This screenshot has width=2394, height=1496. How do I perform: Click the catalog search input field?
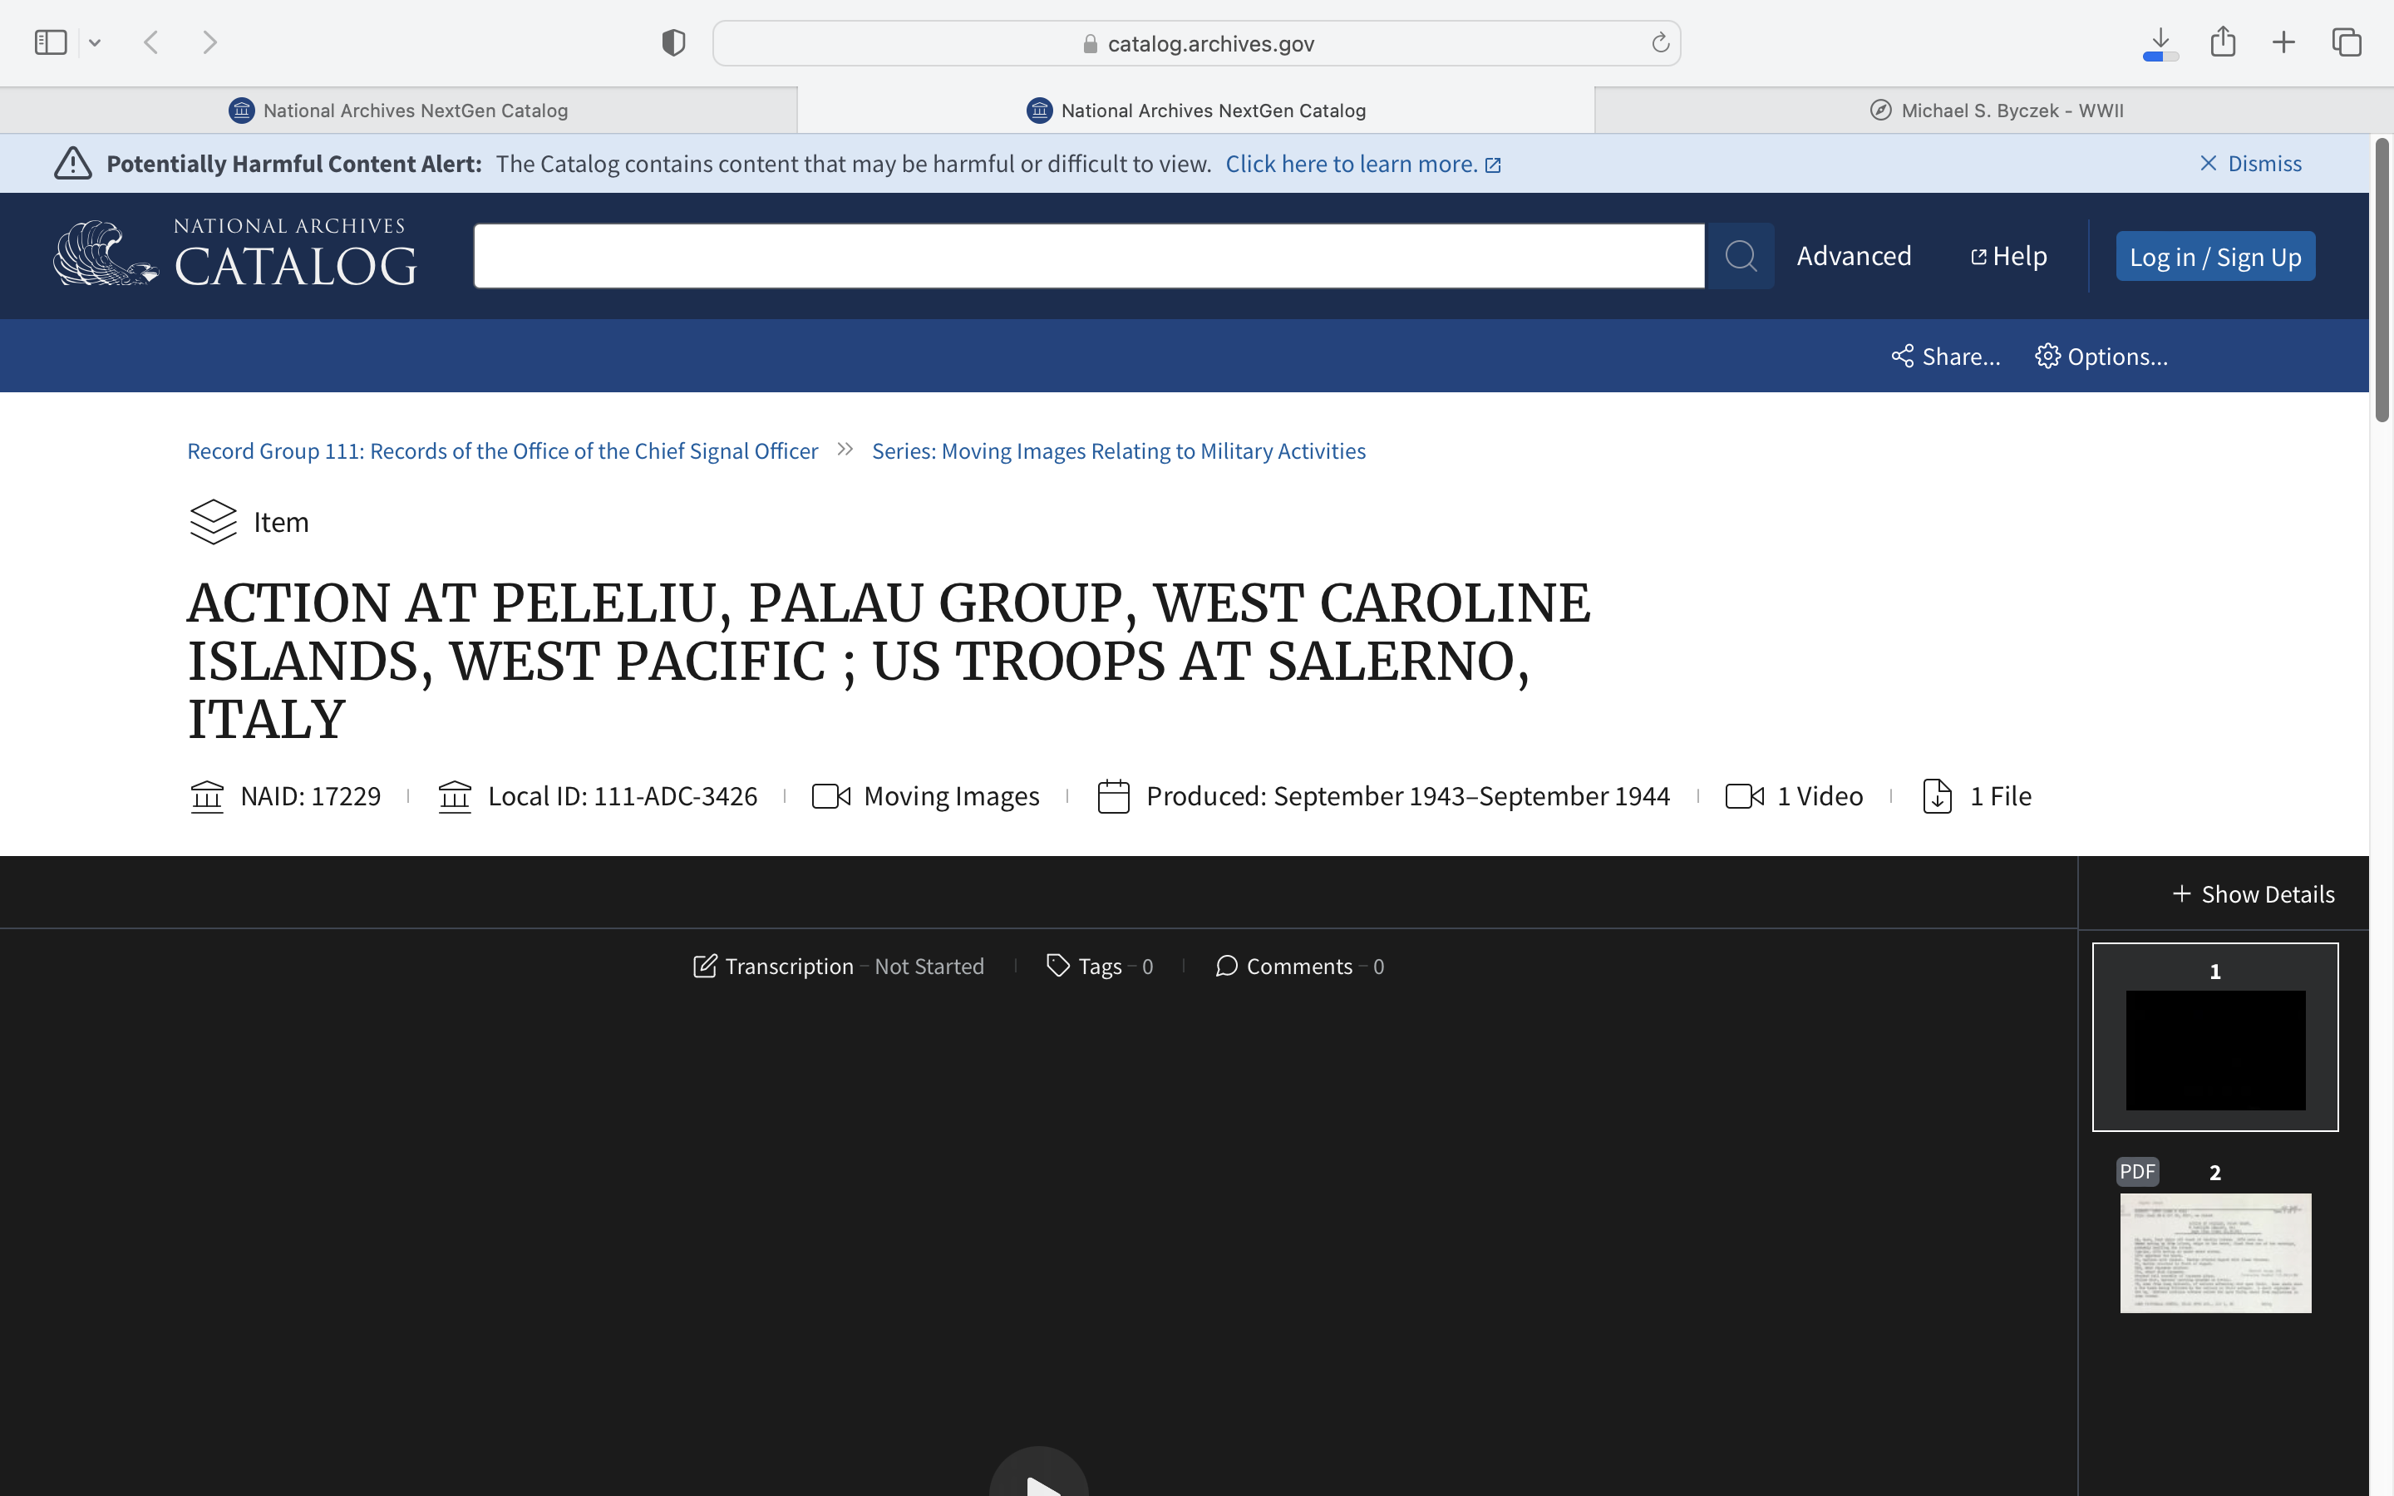click(x=1088, y=256)
